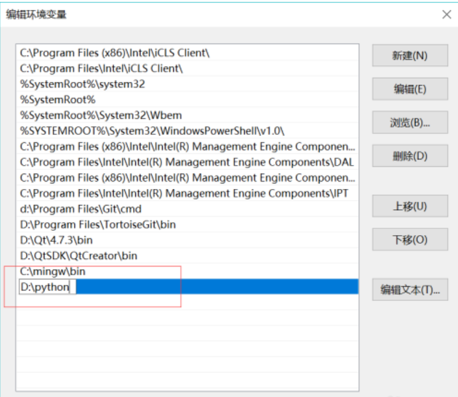Image resolution: width=458 pixels, height=397 pixels.
Task: Move entry up with 上移(U)
Action: coord(409,206)
